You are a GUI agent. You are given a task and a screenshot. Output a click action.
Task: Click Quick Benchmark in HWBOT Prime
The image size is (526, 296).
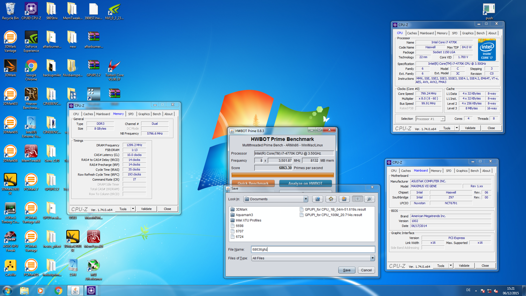coord(253,183)
